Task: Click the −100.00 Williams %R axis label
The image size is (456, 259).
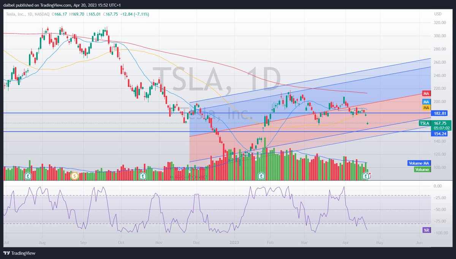Action: (x=440, y=233)
